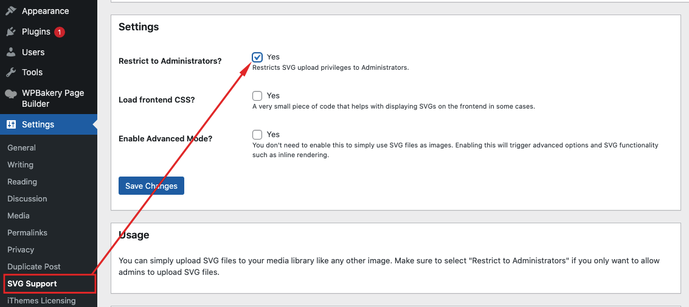Click the Tools wrench icon

[11, 72]
